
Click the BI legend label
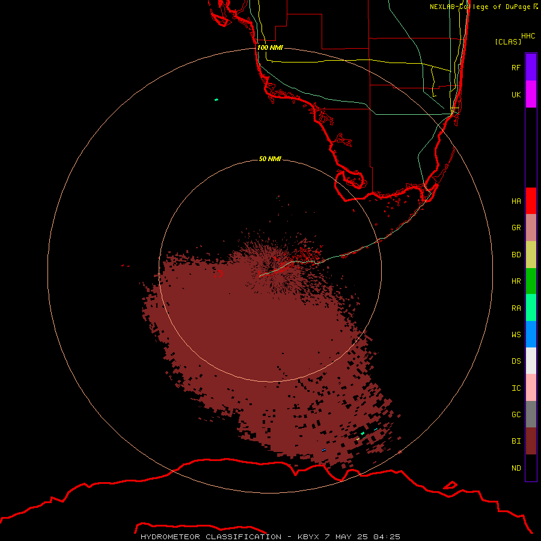(516, 441)
